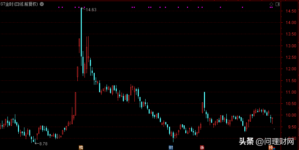Click the rightmost magenta info dot pair

click(x=271, y=7)
